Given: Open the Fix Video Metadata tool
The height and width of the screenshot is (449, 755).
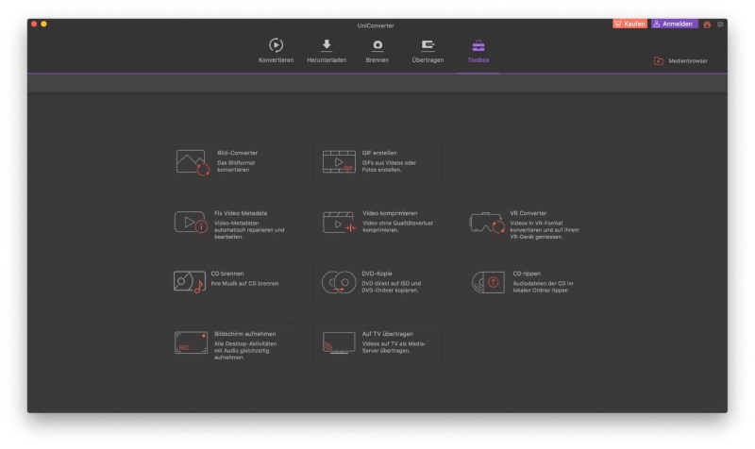Looking at the screenshot, I should coord(229,224).
